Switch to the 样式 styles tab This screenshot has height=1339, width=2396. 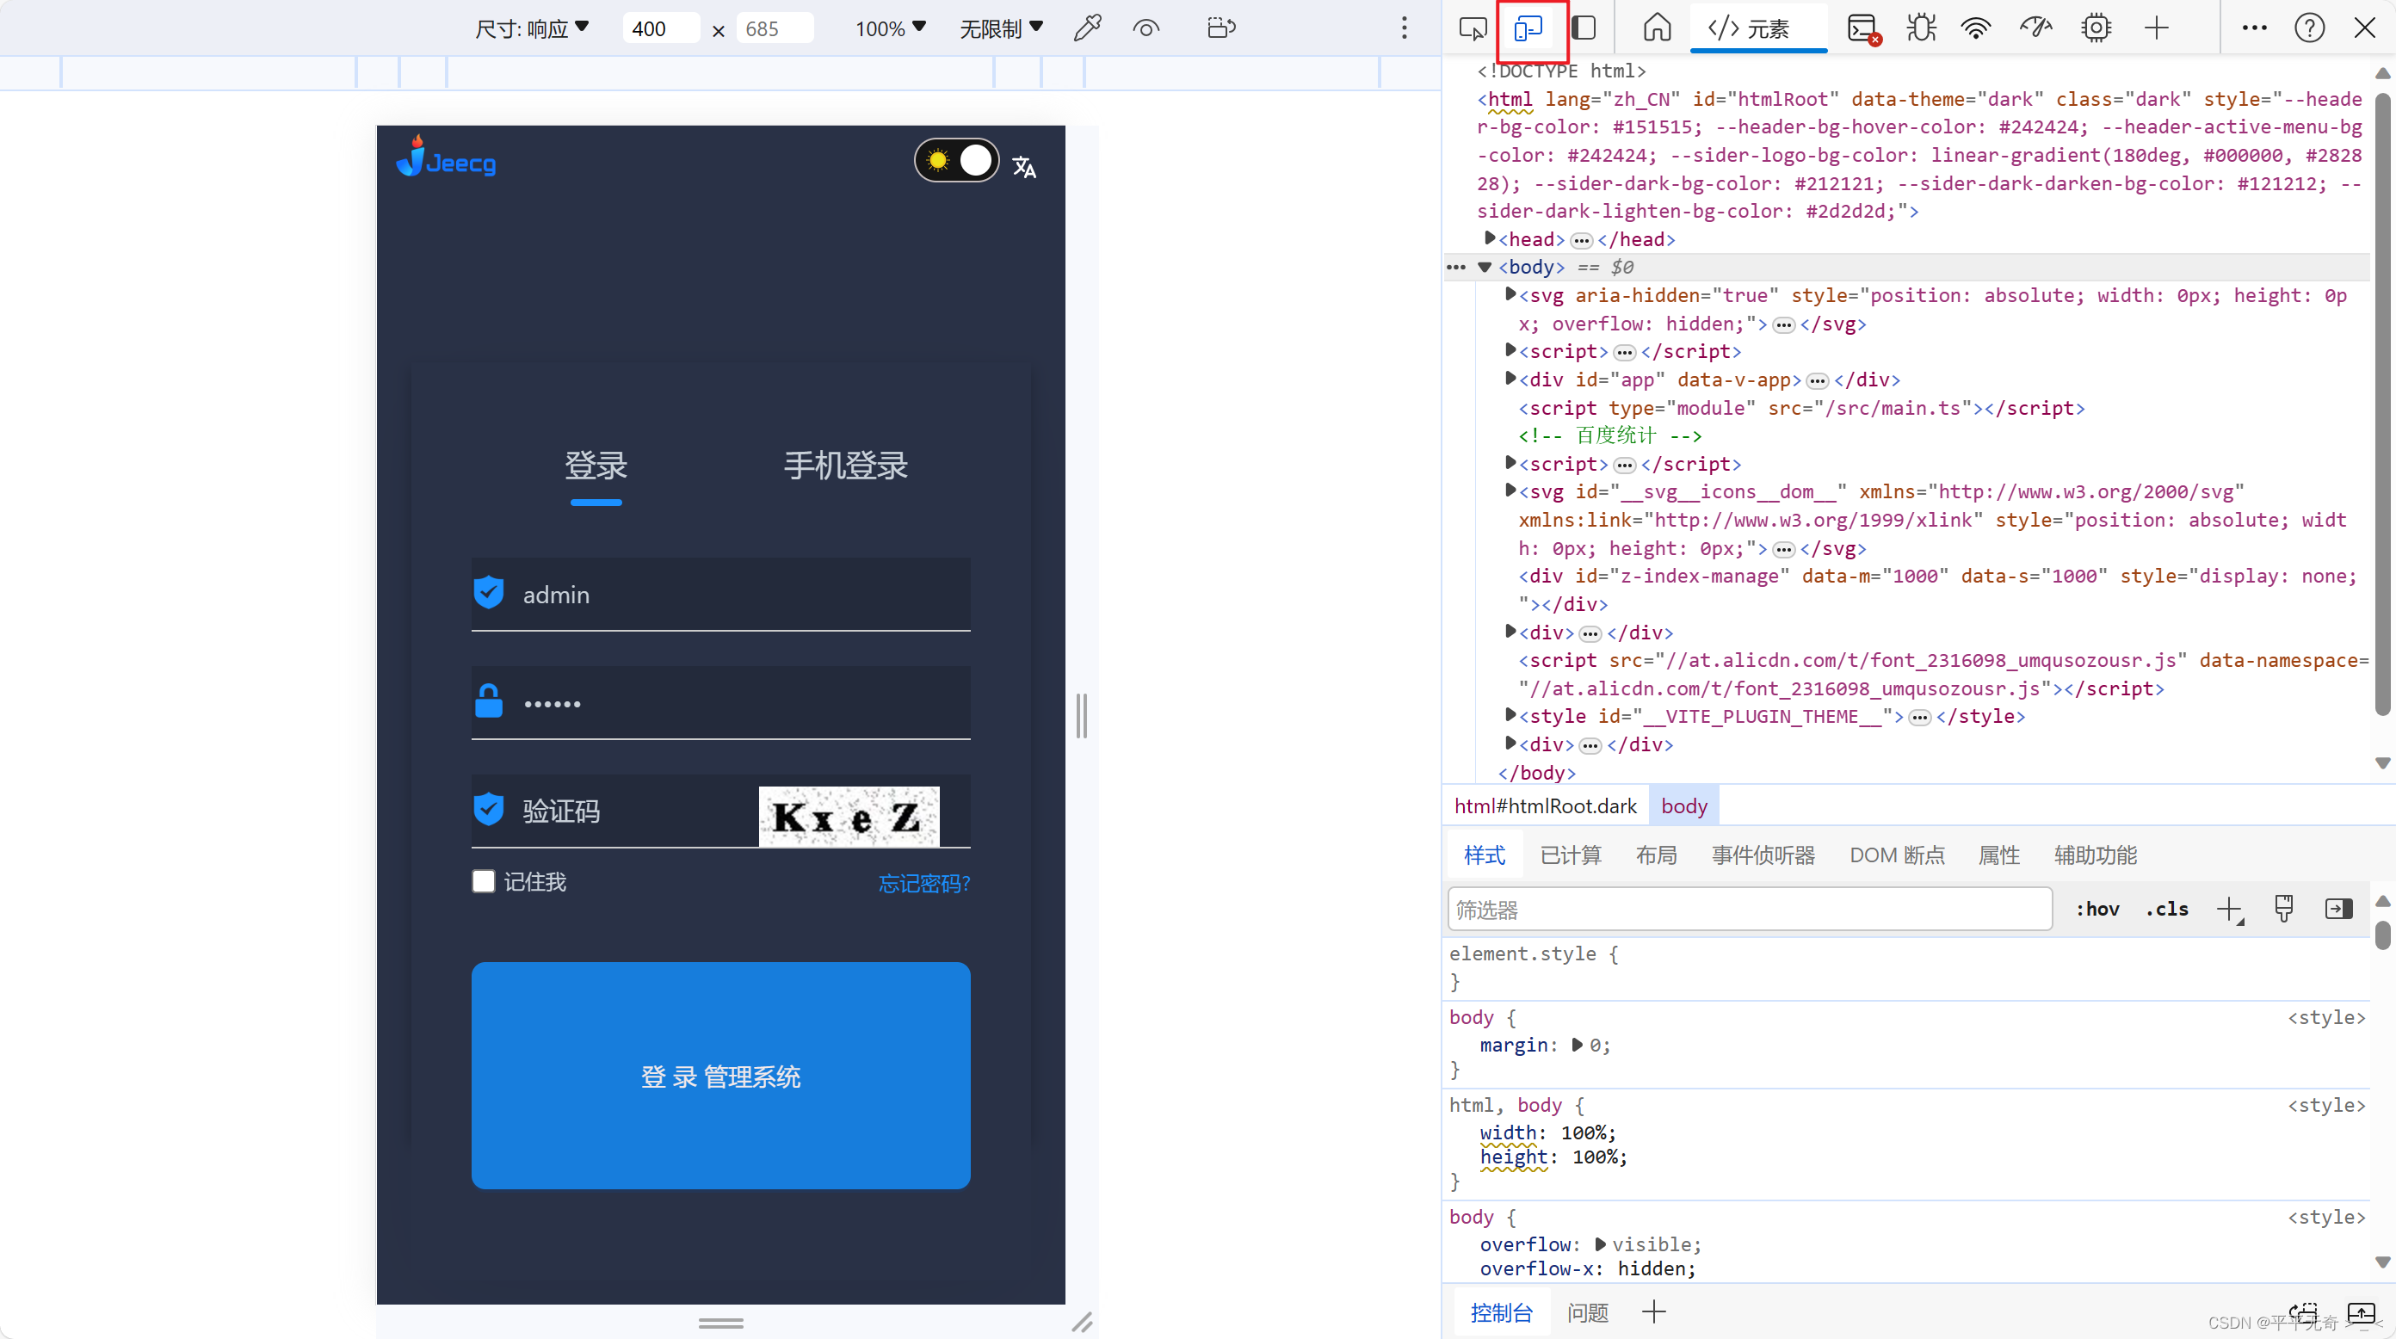pyautogui.click(x=1485, y=855)
